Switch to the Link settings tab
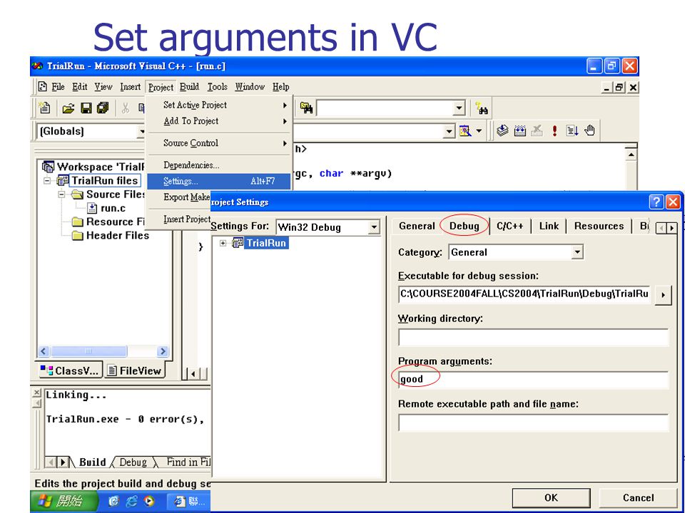 pyautogui.click(x=549, y=226)
